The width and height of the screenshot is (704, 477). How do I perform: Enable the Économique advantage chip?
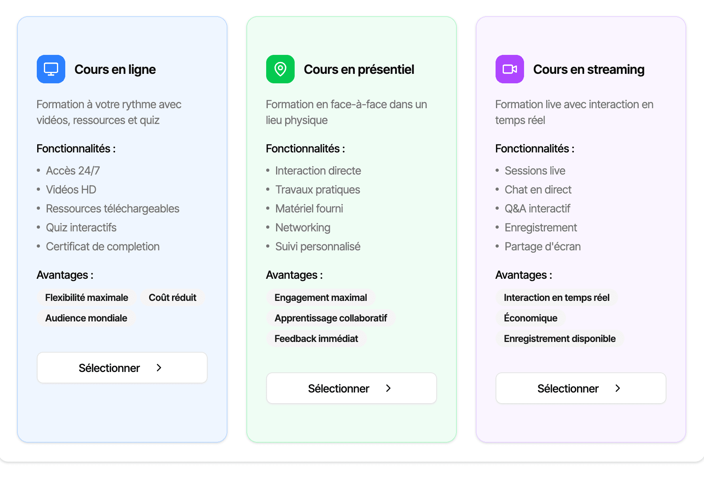(x=530, y=318)
